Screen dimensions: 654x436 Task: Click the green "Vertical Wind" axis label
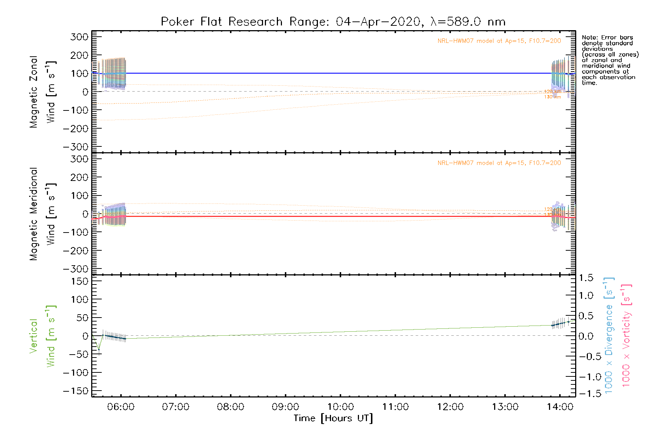coord(43,336)
